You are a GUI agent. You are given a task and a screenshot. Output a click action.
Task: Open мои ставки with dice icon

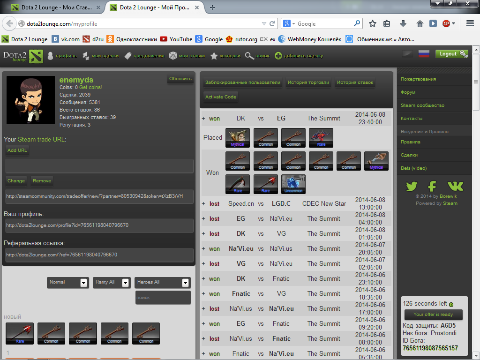pyautogui.click(x=187, y=56)
